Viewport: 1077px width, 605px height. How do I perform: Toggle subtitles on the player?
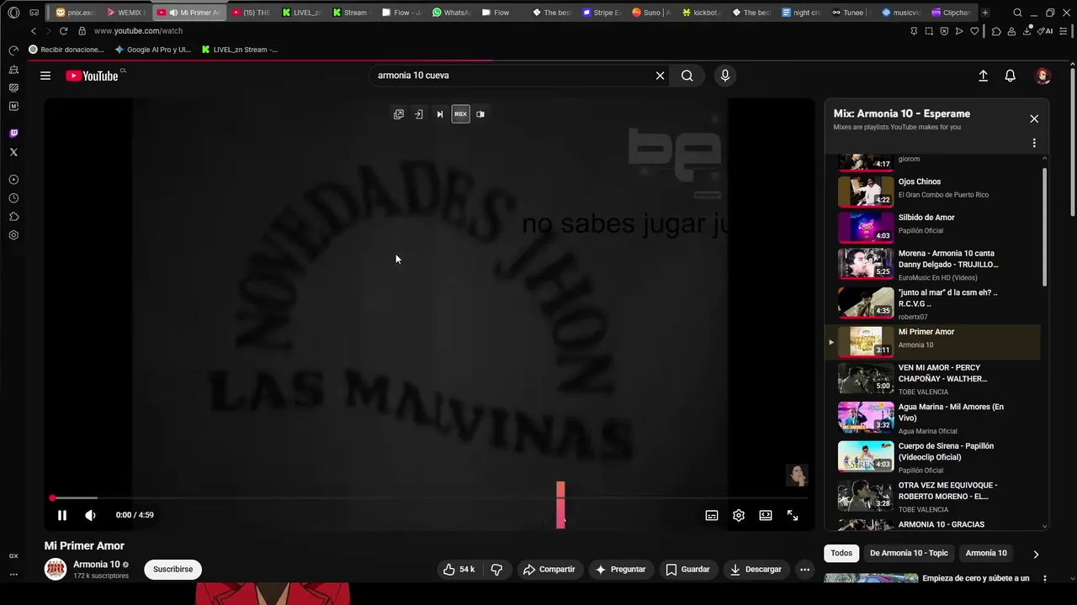click(712, 515)
